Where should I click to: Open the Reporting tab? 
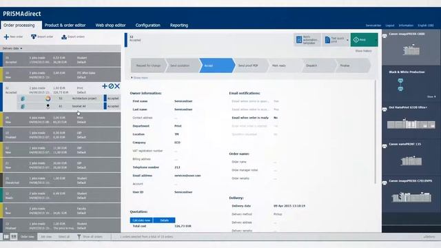click(x=179, y=25)
